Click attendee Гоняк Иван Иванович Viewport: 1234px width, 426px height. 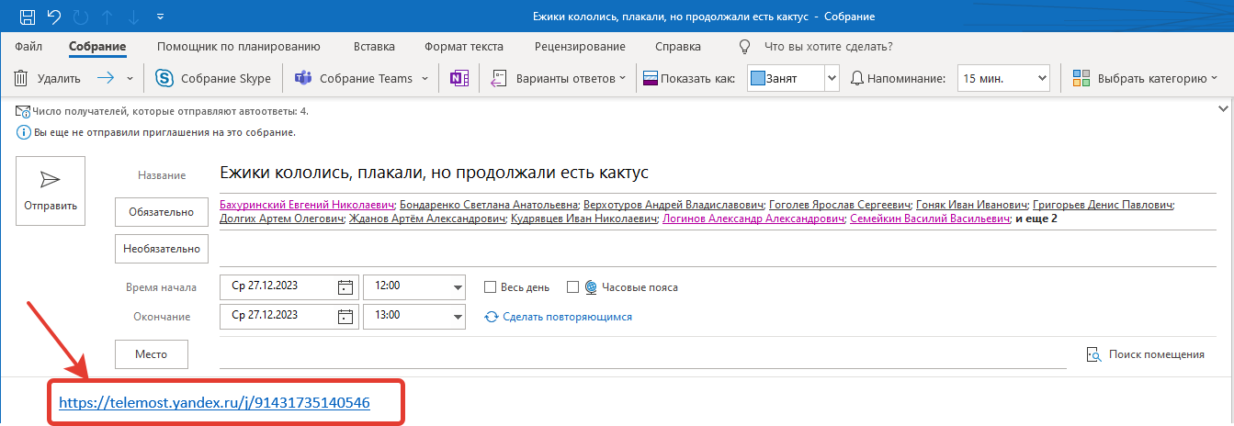click(x=970, y=204)
